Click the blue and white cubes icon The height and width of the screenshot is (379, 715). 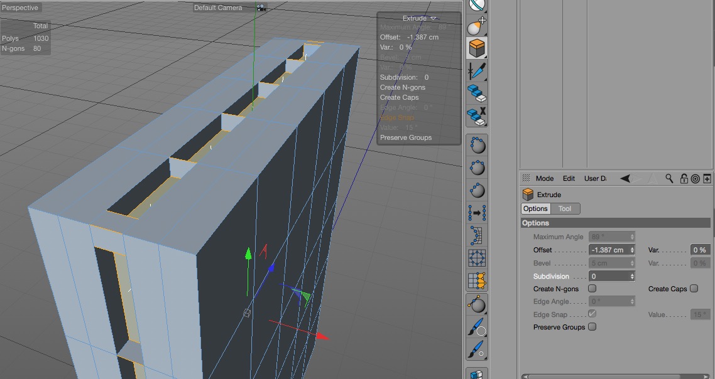tap(477, 373)
